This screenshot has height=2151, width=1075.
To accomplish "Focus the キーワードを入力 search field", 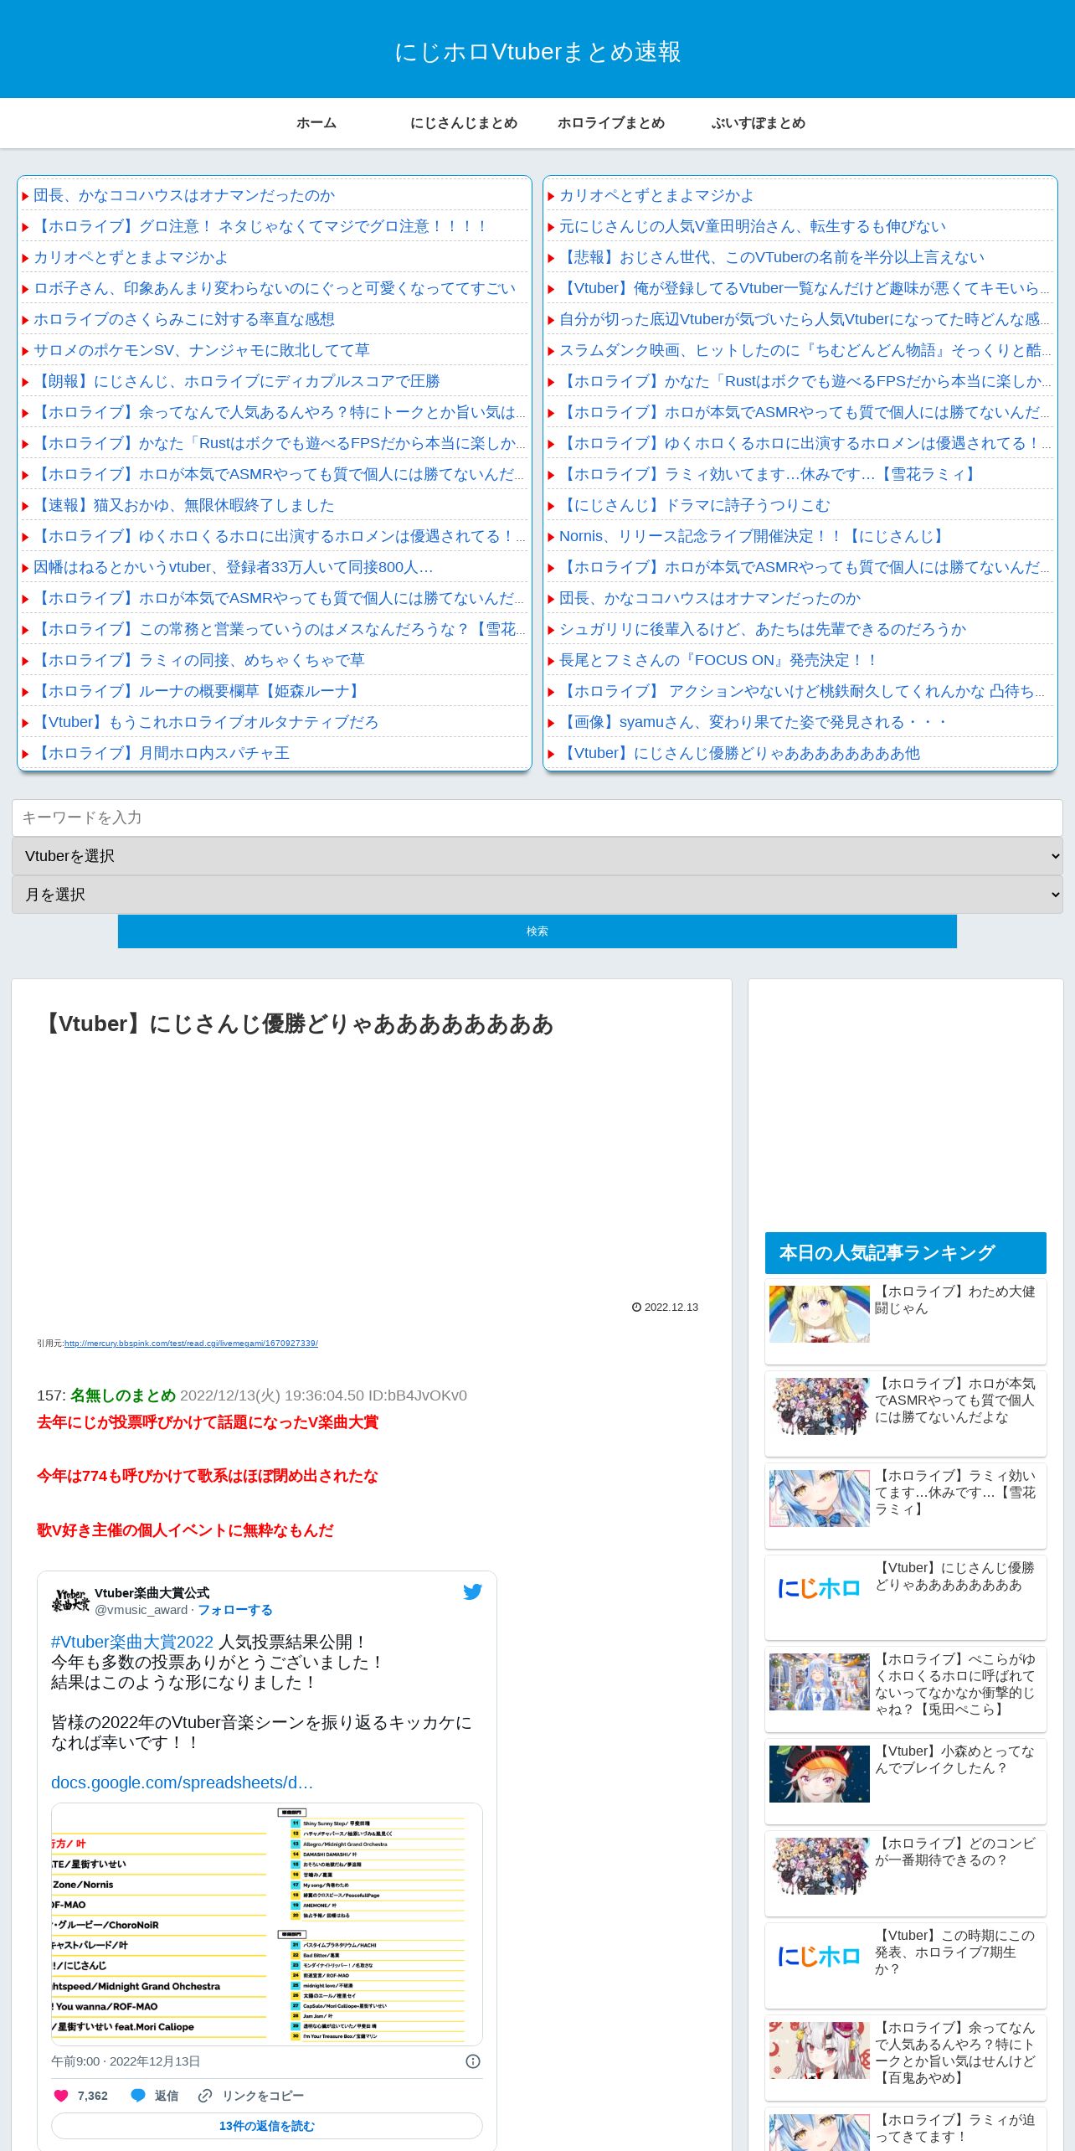I will click(537, 818).
